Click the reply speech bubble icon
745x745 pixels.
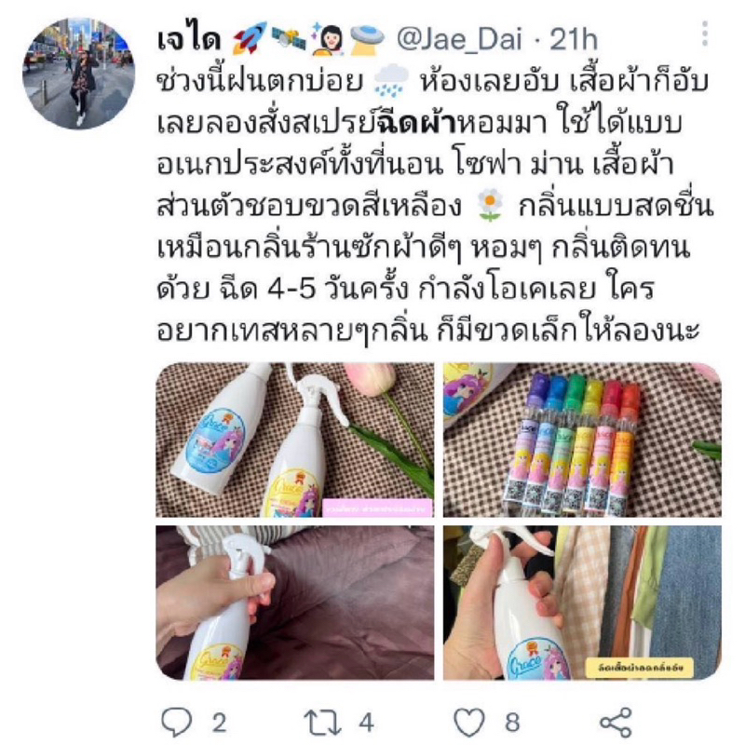177,722
